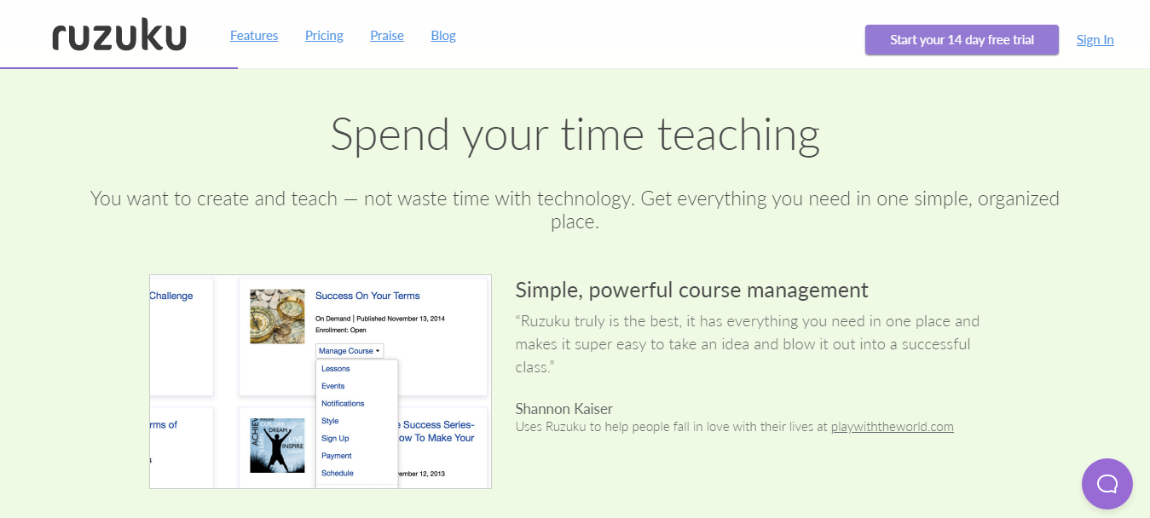Image resolution: width=1150 pixels, height=518 pixels.
Task: Open the chat support bubble
Action: tap(1107, 484)
